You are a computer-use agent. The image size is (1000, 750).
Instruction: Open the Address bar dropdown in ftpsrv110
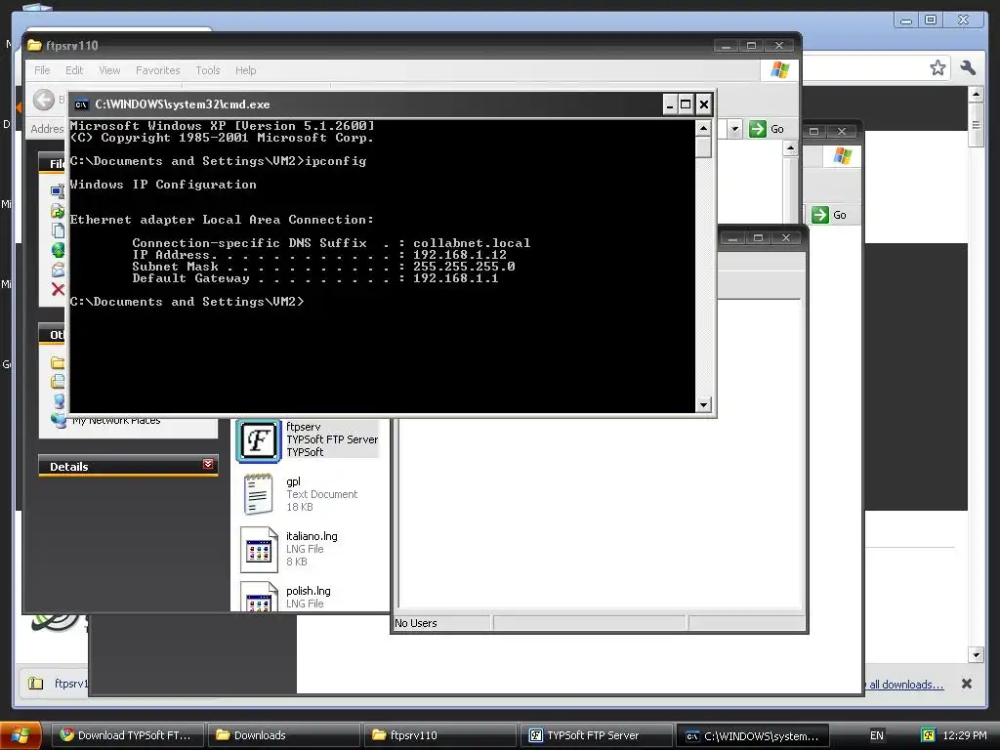734,129
